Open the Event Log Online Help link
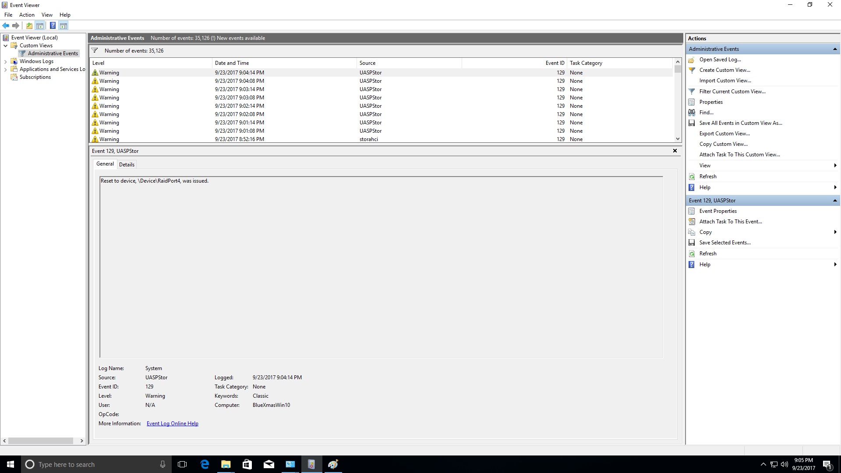The width and height of the screenshot is (841, 473). [173, 424]
